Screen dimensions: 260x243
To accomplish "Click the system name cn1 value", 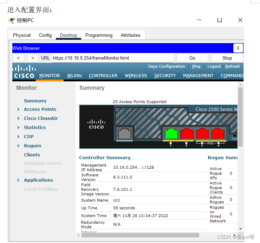I will [116, 200].
